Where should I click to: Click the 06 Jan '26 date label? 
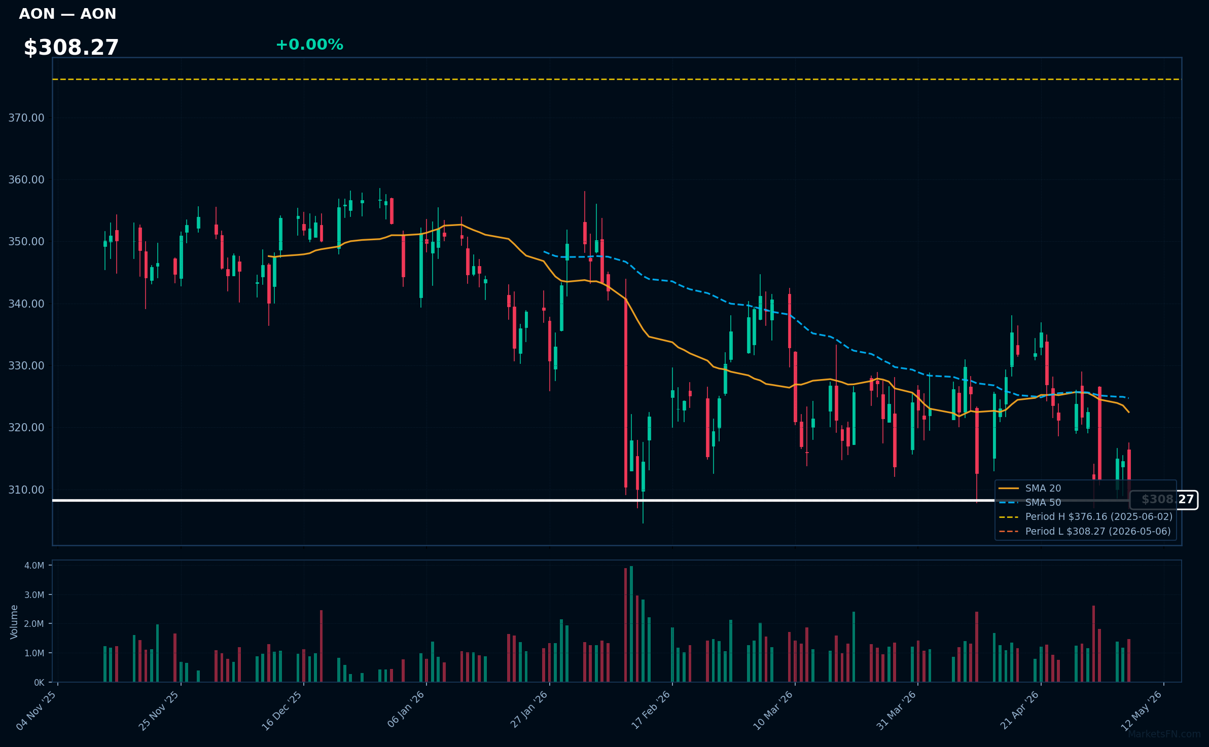pos(406,709)
